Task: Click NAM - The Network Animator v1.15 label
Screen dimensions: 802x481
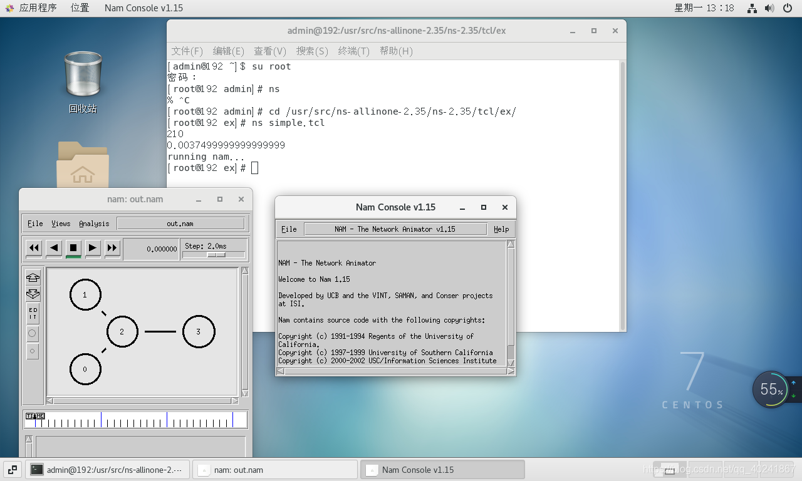Action: [395, 229]
